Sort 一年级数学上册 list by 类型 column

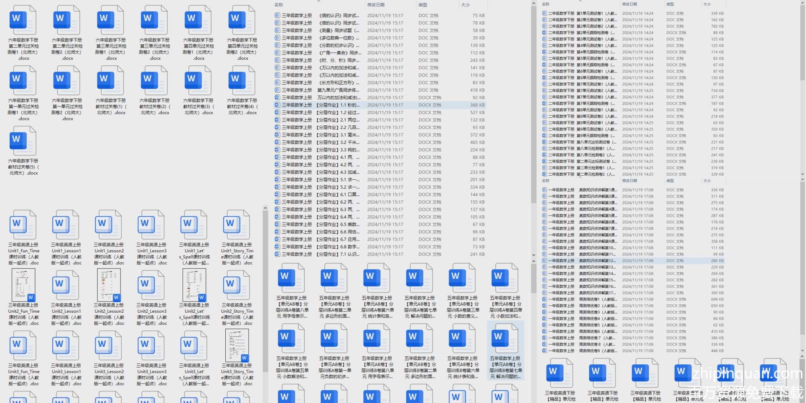670,181
